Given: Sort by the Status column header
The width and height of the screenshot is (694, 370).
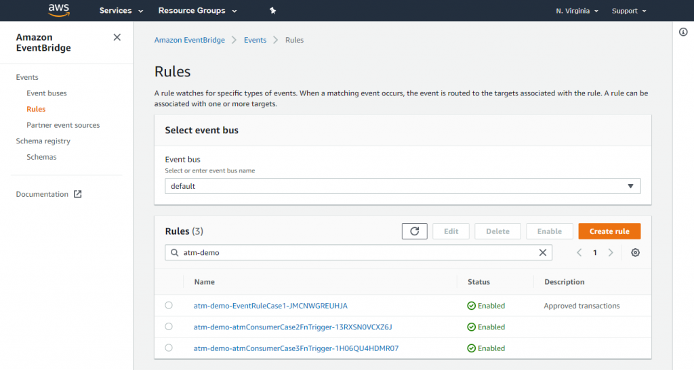Looking at the screenshot, I should [x=479, y=281].
